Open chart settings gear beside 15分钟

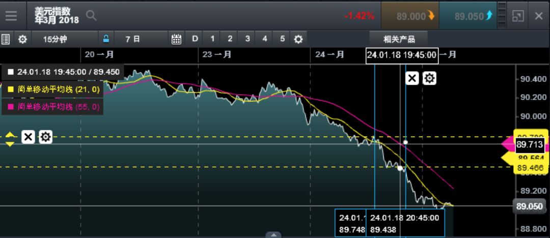[22, 39]
